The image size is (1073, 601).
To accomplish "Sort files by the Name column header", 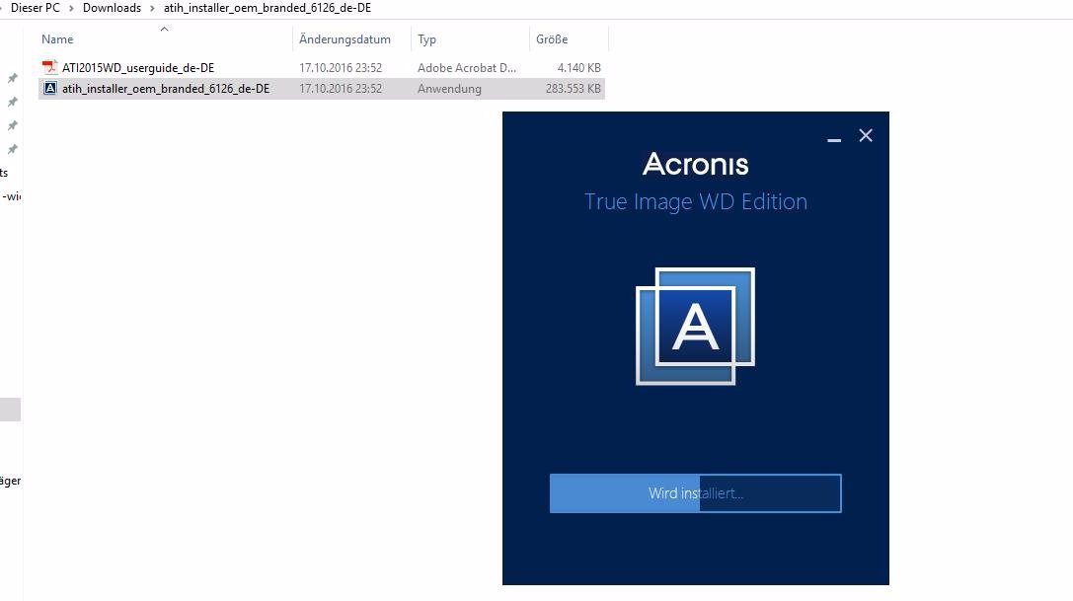I will 57,39.
